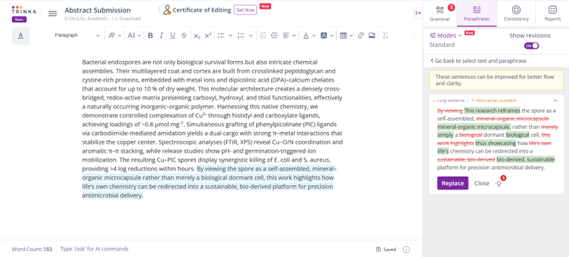Viewport: 569px width, 257px height.
Task: Open the Paragraph style dropdown
Action: coord(77,36)
